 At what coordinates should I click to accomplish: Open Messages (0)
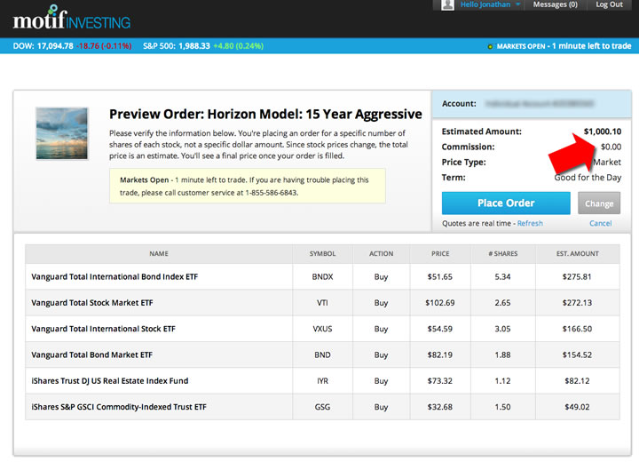(555, 4)
